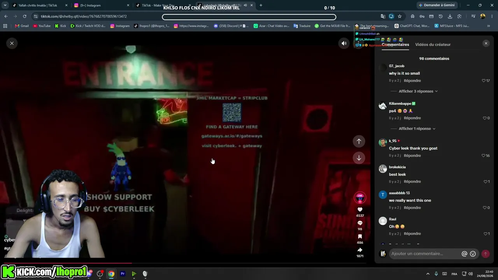Reply to 07_jacob's comment

click(412, 80)
